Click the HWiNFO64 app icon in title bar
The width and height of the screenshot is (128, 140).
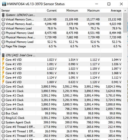4,4
